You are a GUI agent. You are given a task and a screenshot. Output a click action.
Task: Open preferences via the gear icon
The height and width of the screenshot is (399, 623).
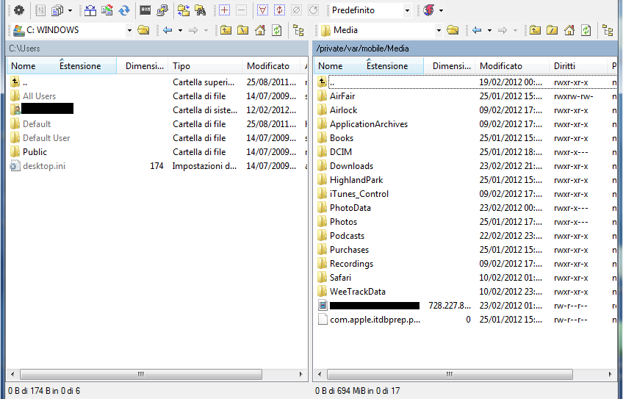[19, 10]
